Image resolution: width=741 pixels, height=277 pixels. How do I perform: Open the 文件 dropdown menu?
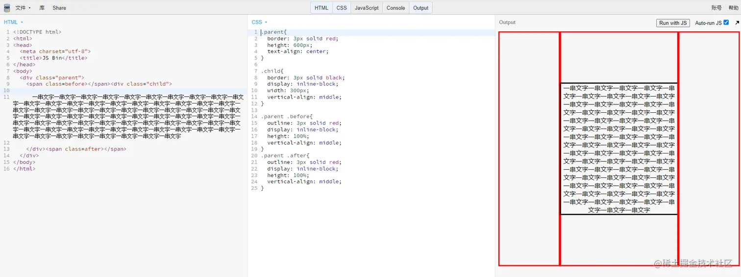23,8
